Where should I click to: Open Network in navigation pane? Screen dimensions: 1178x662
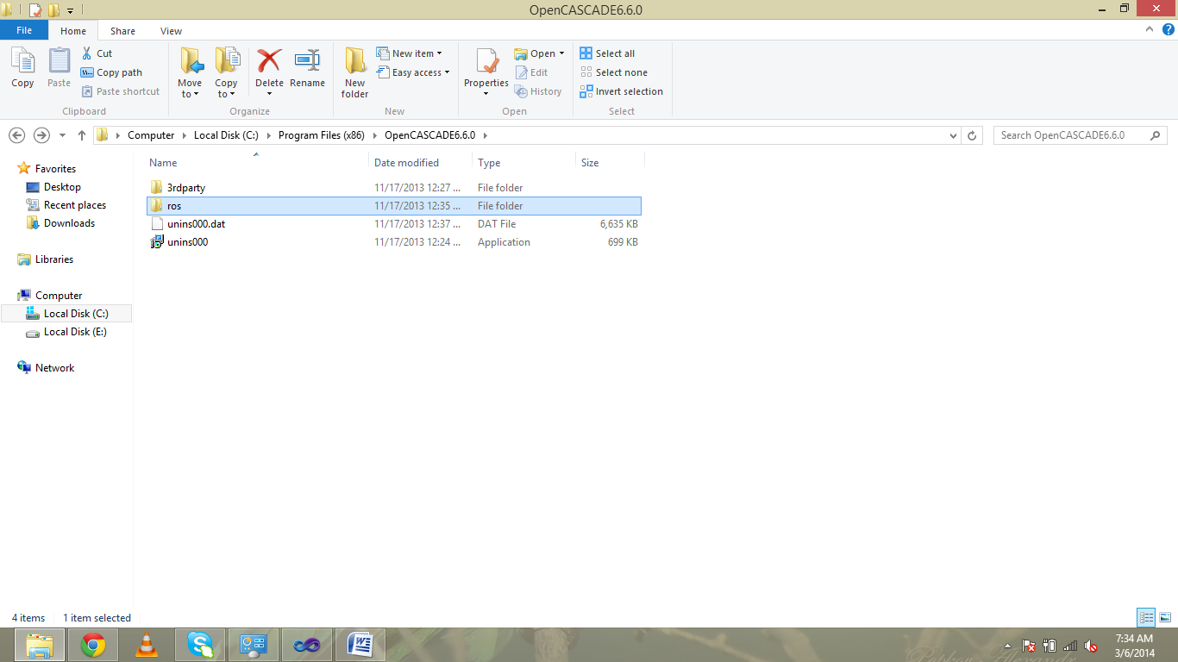pyautogui.click(x=54, y=368)
